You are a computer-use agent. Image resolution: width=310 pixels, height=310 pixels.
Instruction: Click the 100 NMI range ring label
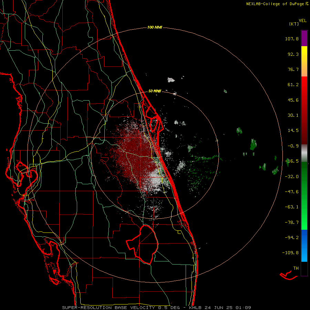tap(155, 27)
